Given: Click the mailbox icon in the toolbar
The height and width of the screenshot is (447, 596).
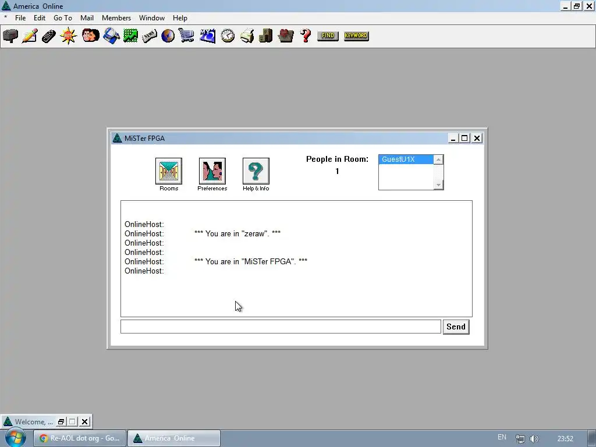Looking at the screenshot, I should pyautogui.click(x=10, y=36).
